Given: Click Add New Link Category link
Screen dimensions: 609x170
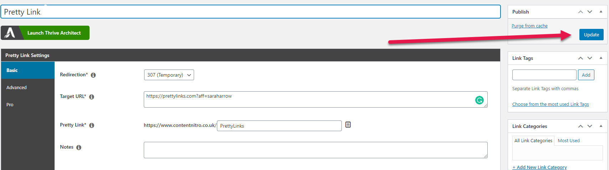Looking at the screenshot, I should (x=539, y=167).
